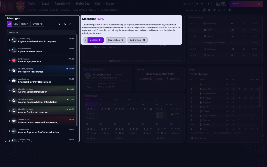The image size is (267, 167).
Task: Click the squad icon for Pre-season Preparation
Action: [x=14, y=70]
